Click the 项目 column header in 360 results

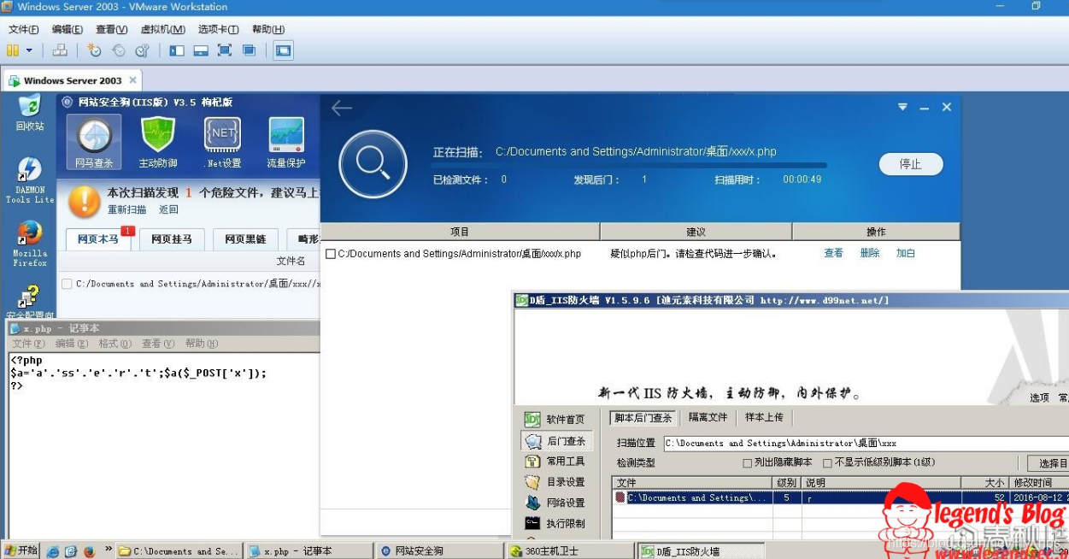(460, 232)
